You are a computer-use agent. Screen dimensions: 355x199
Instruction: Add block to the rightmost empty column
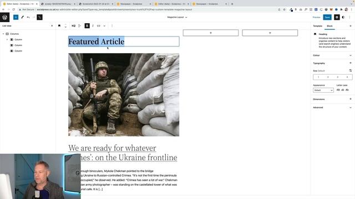(270, 33)
